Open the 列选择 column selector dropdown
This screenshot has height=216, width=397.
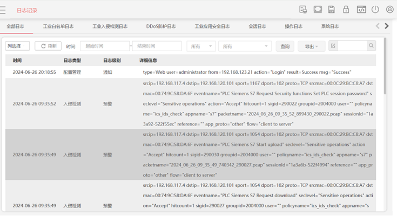(17, 46)
